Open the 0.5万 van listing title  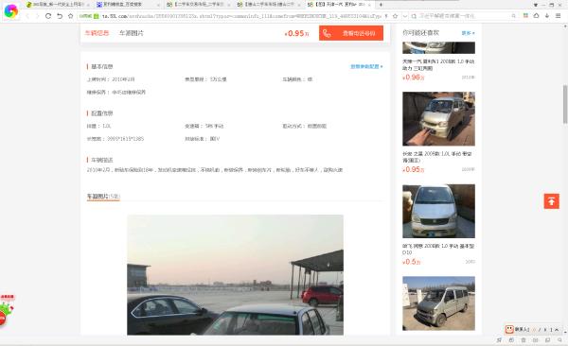(x=438, y=249)
